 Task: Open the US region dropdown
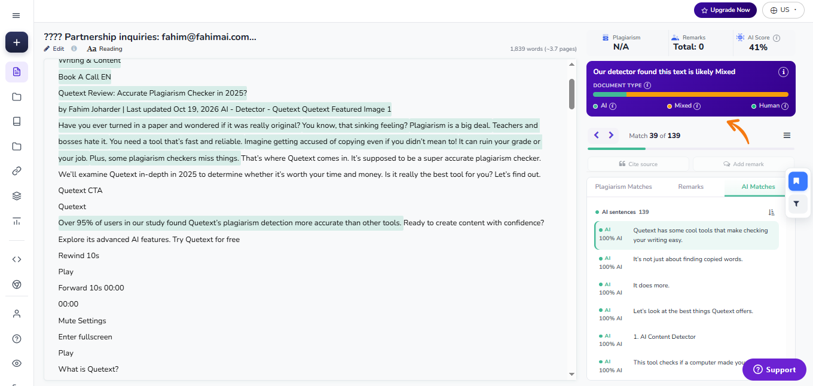784,10
